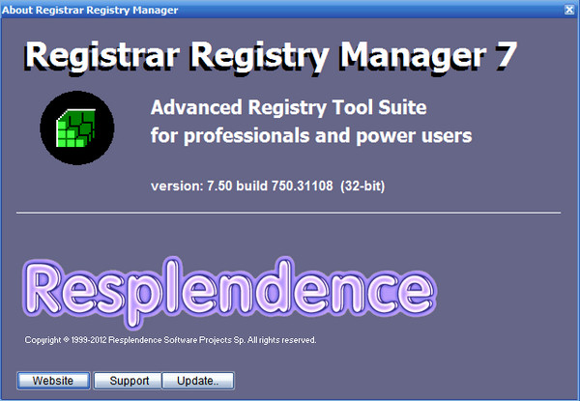This screenshot has height=401, width=580.
Task: Click the green cube registry logo icon
Action: tap(77, 128)
